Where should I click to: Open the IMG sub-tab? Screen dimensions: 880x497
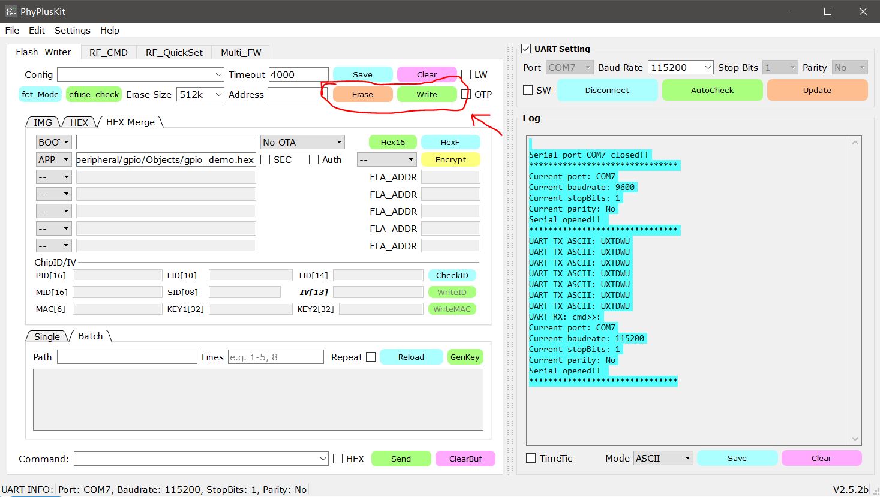43,122
